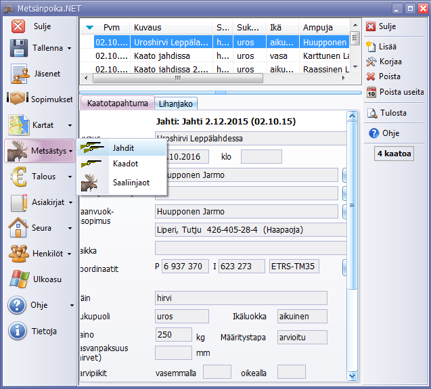Click the Poista useita button
Screen dimensions: 431x389
pos(401,92)
